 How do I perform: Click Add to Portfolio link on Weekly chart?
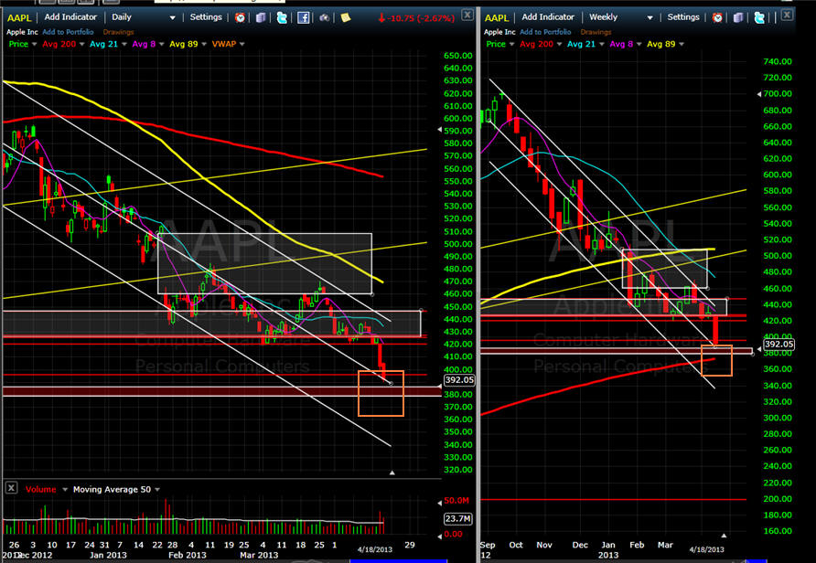[545, 32]
